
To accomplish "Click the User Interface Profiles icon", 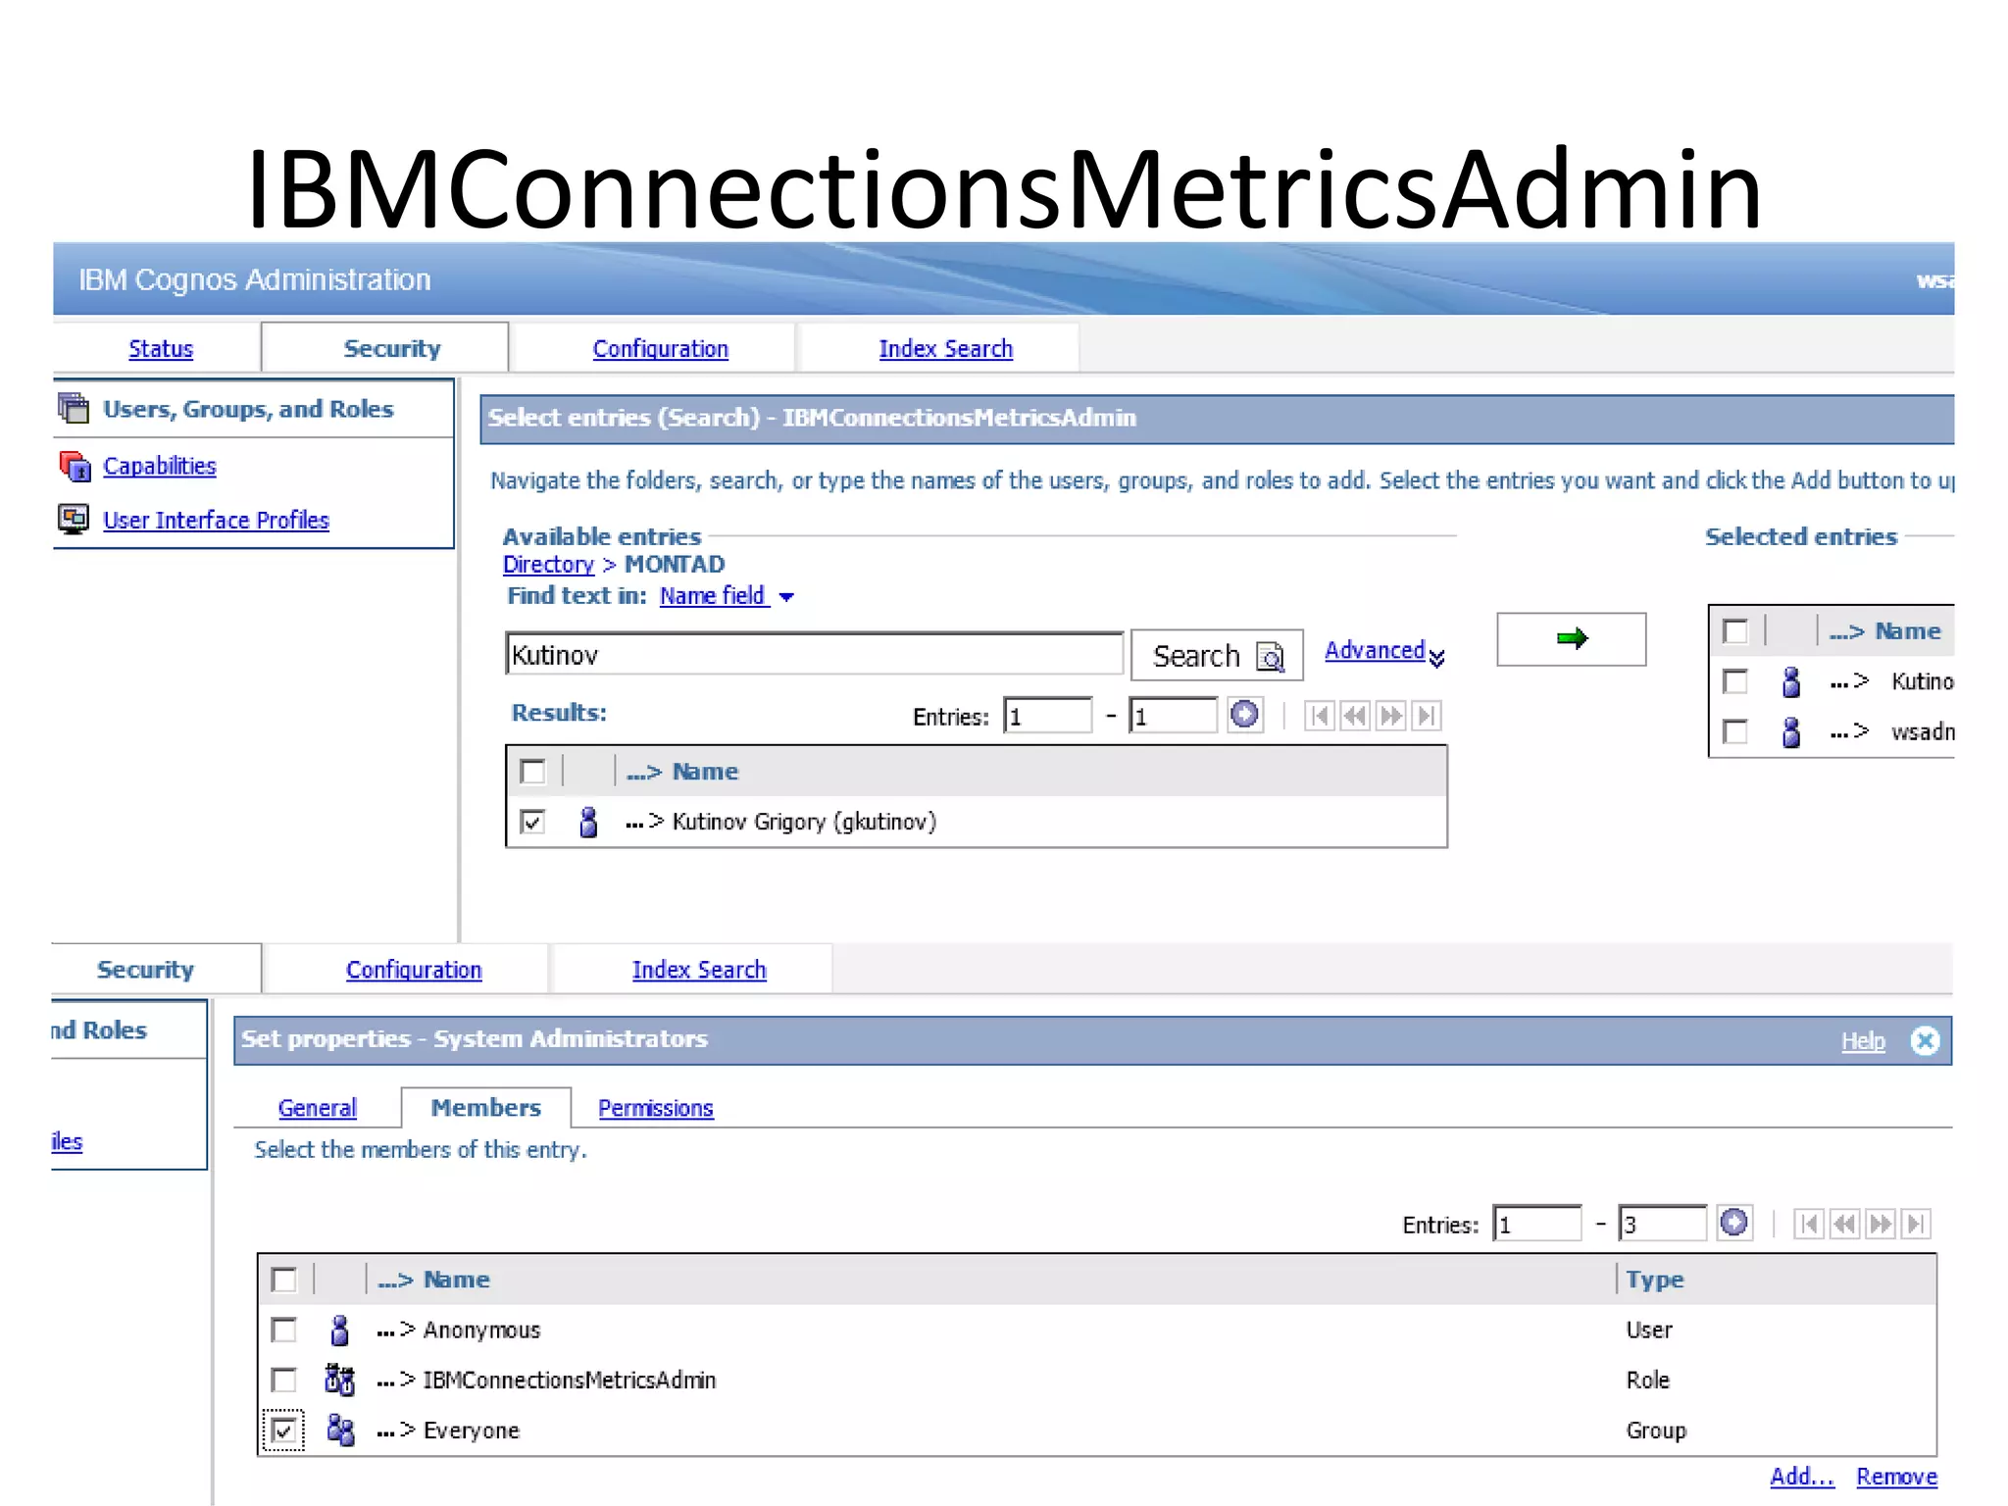I will coord(74,520).
